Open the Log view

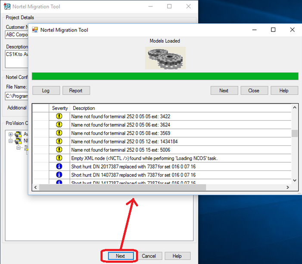click(x=46, y=91)
